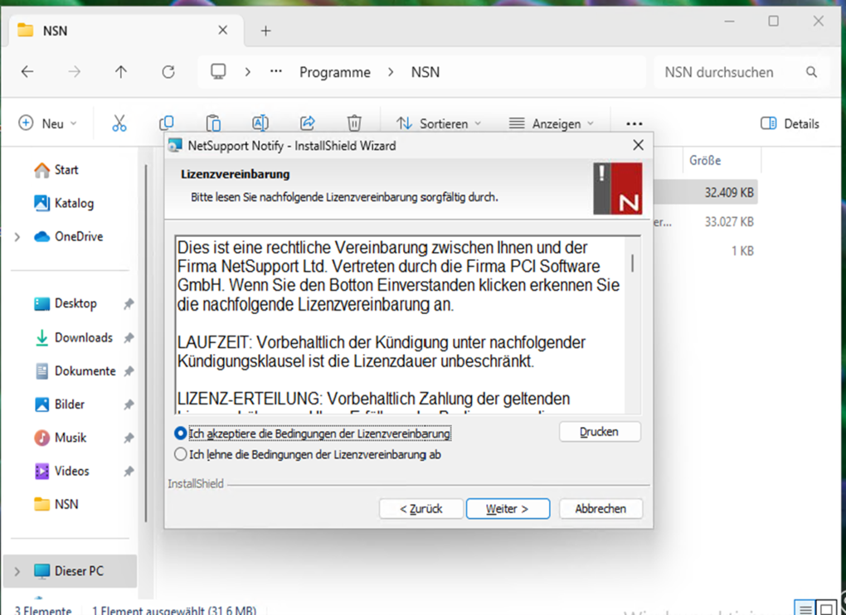Click the Delete trash can icon
Viewport: 846px width, 615px height.
[354, 123]
